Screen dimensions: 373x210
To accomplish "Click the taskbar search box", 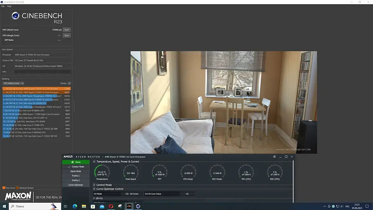I will [35, 206].
